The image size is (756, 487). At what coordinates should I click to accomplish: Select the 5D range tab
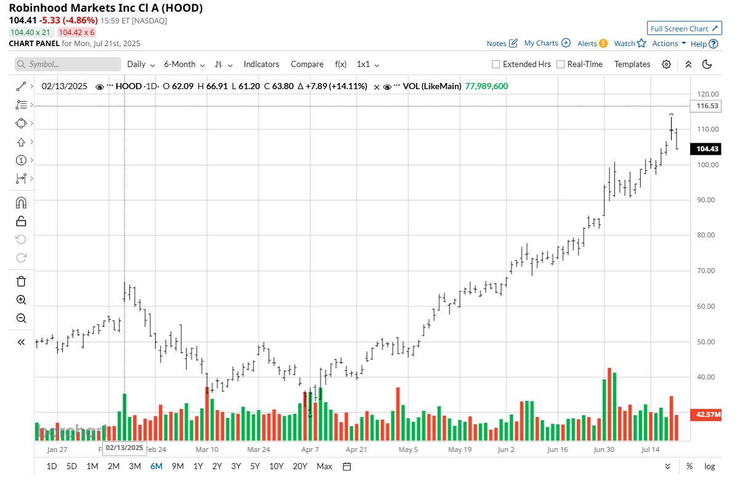point(71,466)
